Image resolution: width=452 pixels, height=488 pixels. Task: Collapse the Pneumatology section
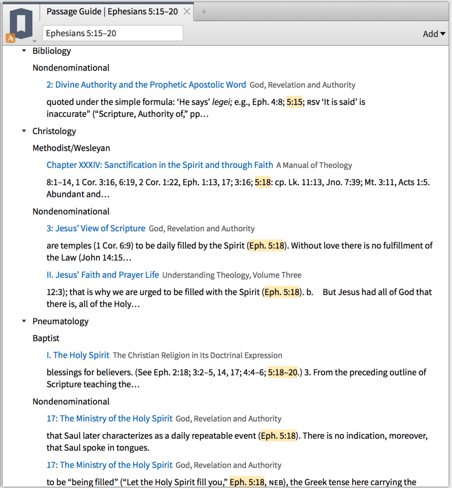point(23,321)
